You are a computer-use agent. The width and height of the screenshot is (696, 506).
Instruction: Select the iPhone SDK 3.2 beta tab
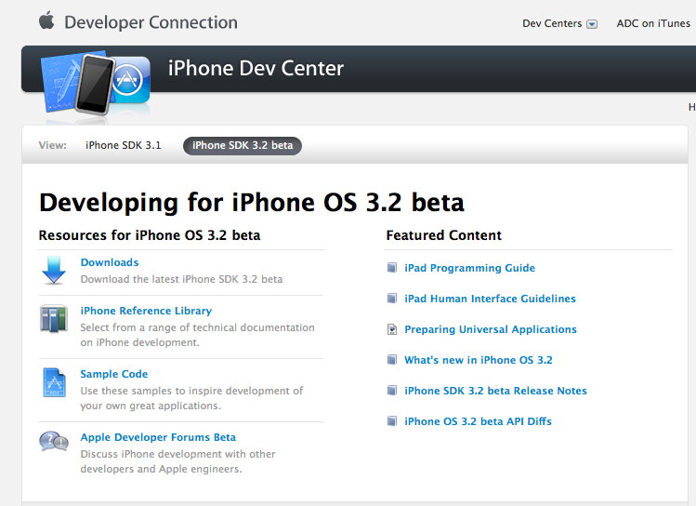click(243, 146)
